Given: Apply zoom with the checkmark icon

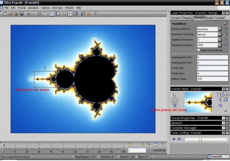Looking at the screenshot, I should pos(226,111).
